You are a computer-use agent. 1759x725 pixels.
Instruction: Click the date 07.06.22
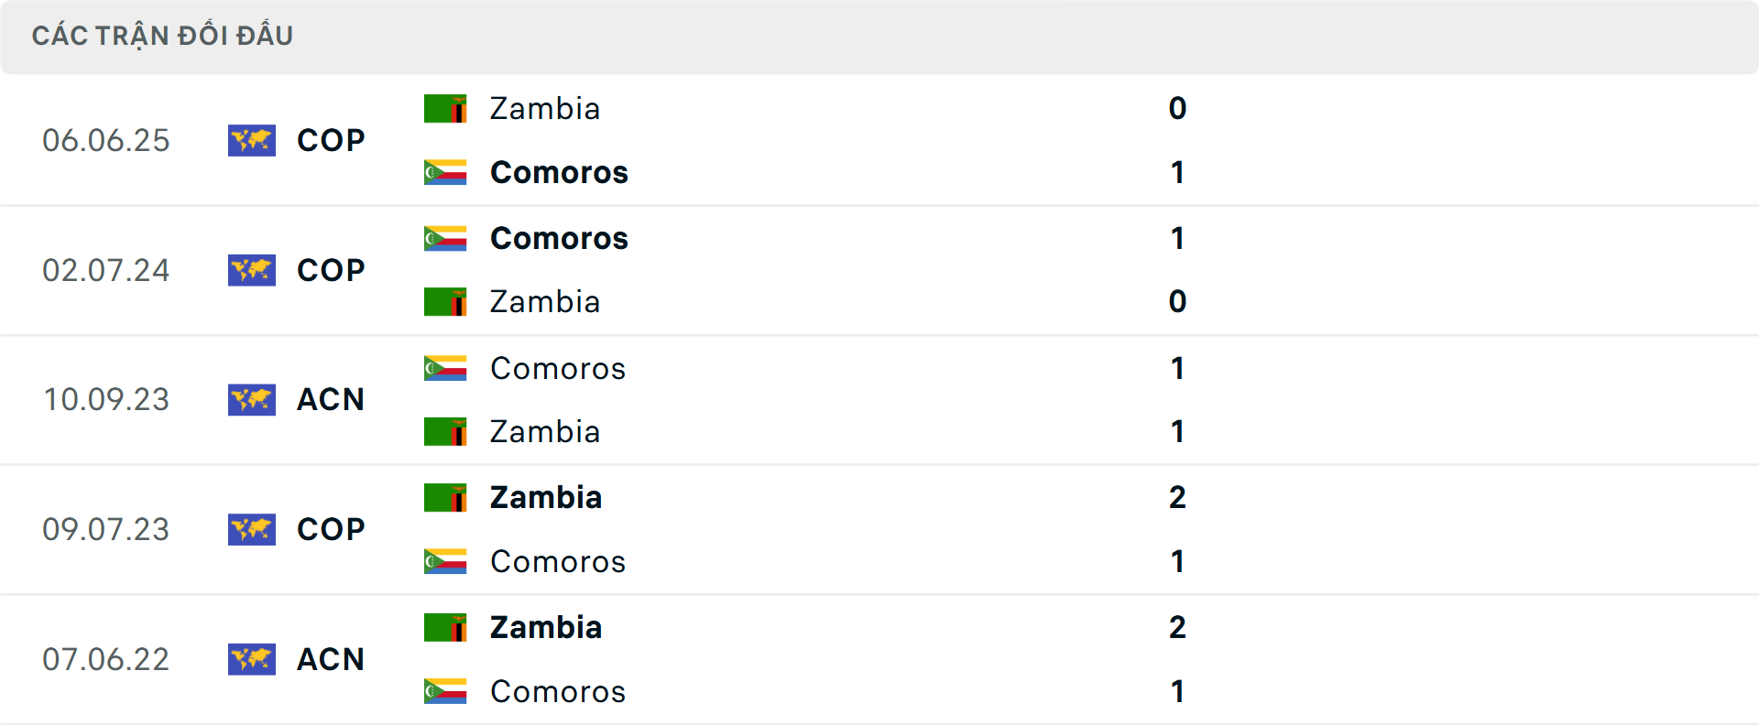[x=106, y=659]
